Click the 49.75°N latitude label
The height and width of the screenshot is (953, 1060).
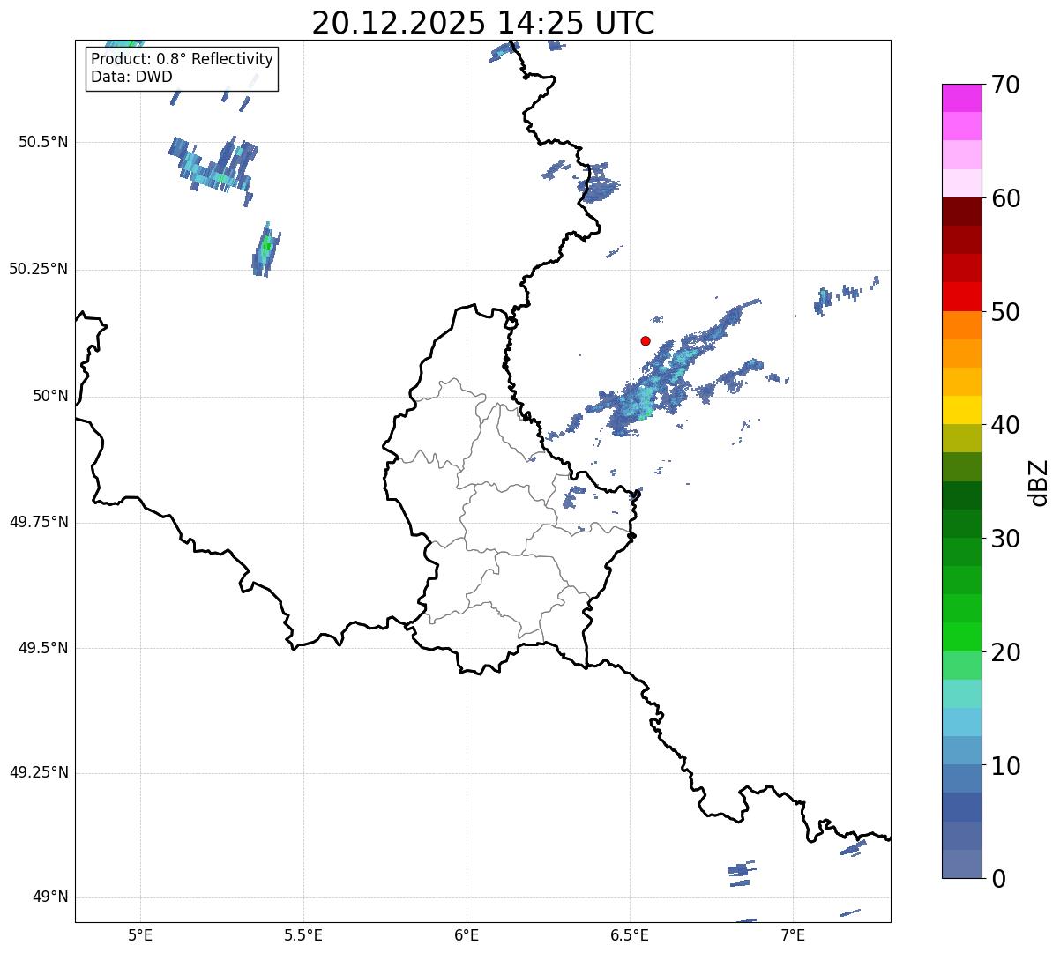39,523
